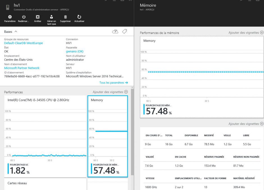Click the cloud icon in Bases header
264x190 pixels.
(x=115, y=32)
